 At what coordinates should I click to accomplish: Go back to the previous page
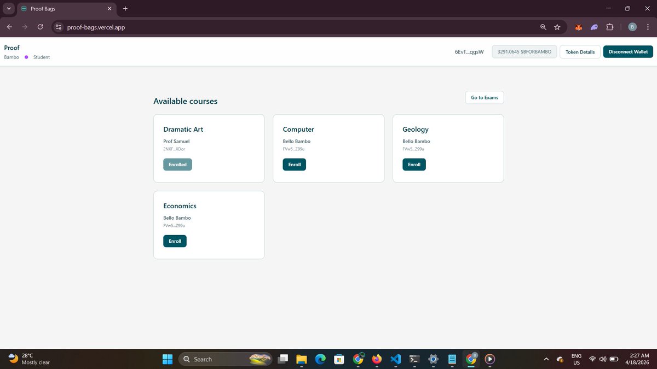tap(9, 27)
